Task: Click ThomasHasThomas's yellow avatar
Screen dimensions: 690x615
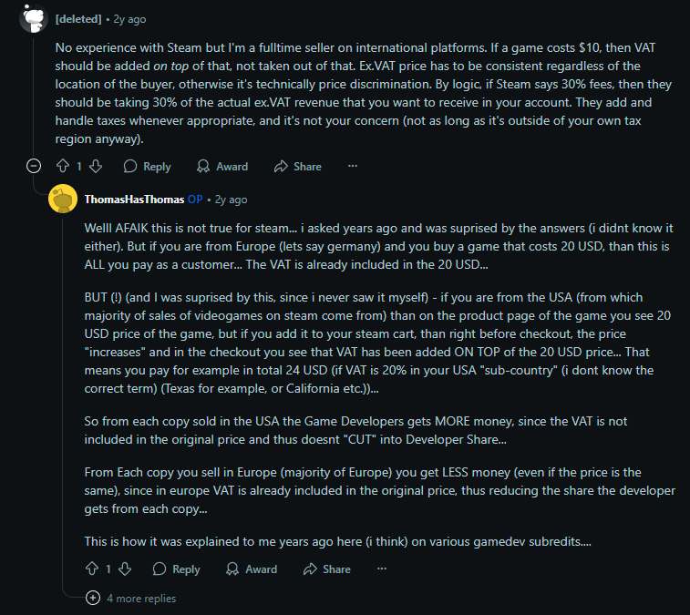Action: point(62,199)
